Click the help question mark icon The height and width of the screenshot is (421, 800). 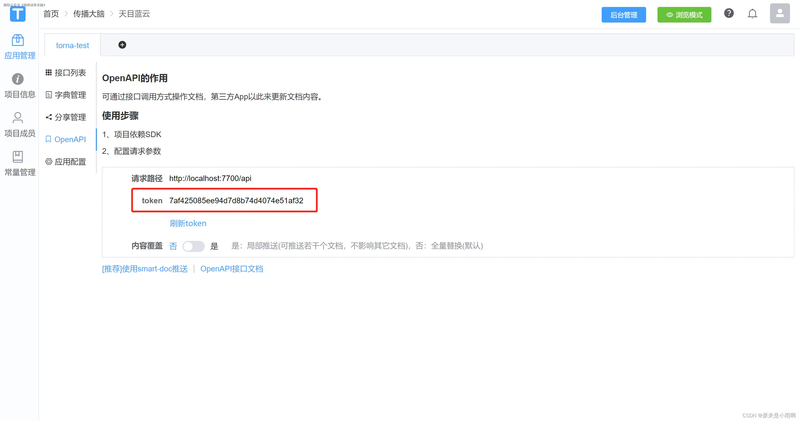(x=729, y=13)
